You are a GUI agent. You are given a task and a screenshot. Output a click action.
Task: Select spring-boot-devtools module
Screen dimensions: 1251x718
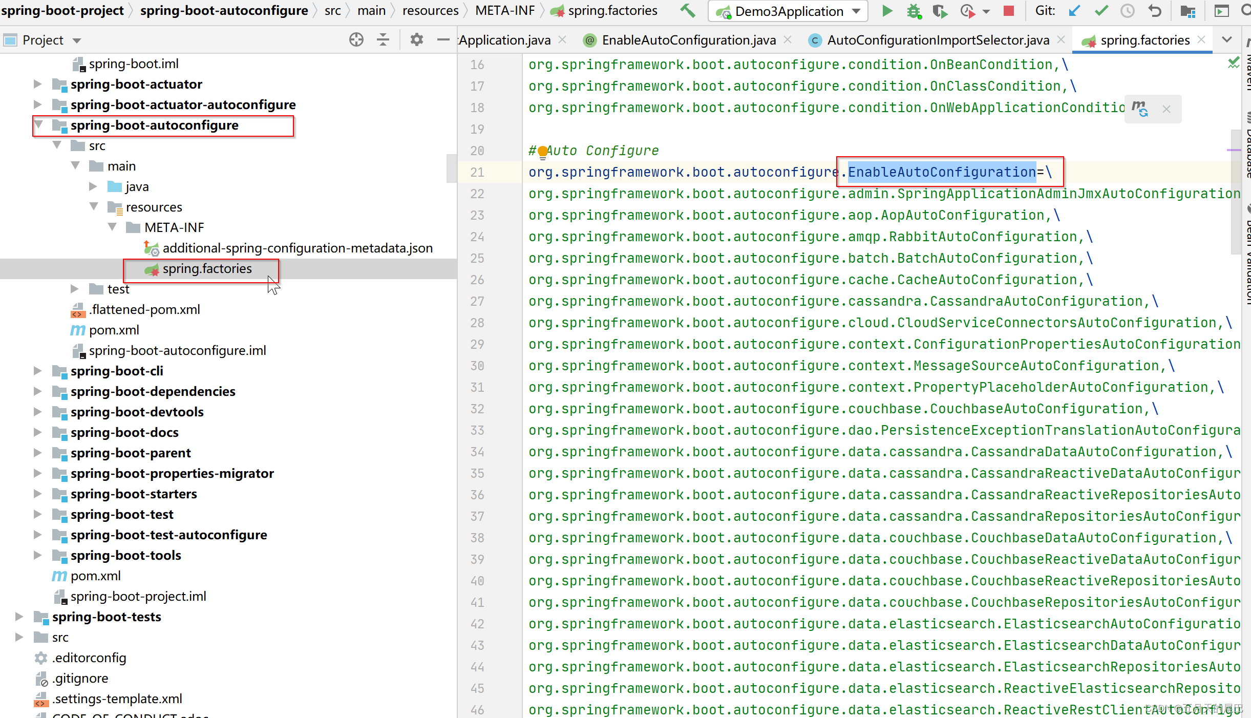pos(137,412)
